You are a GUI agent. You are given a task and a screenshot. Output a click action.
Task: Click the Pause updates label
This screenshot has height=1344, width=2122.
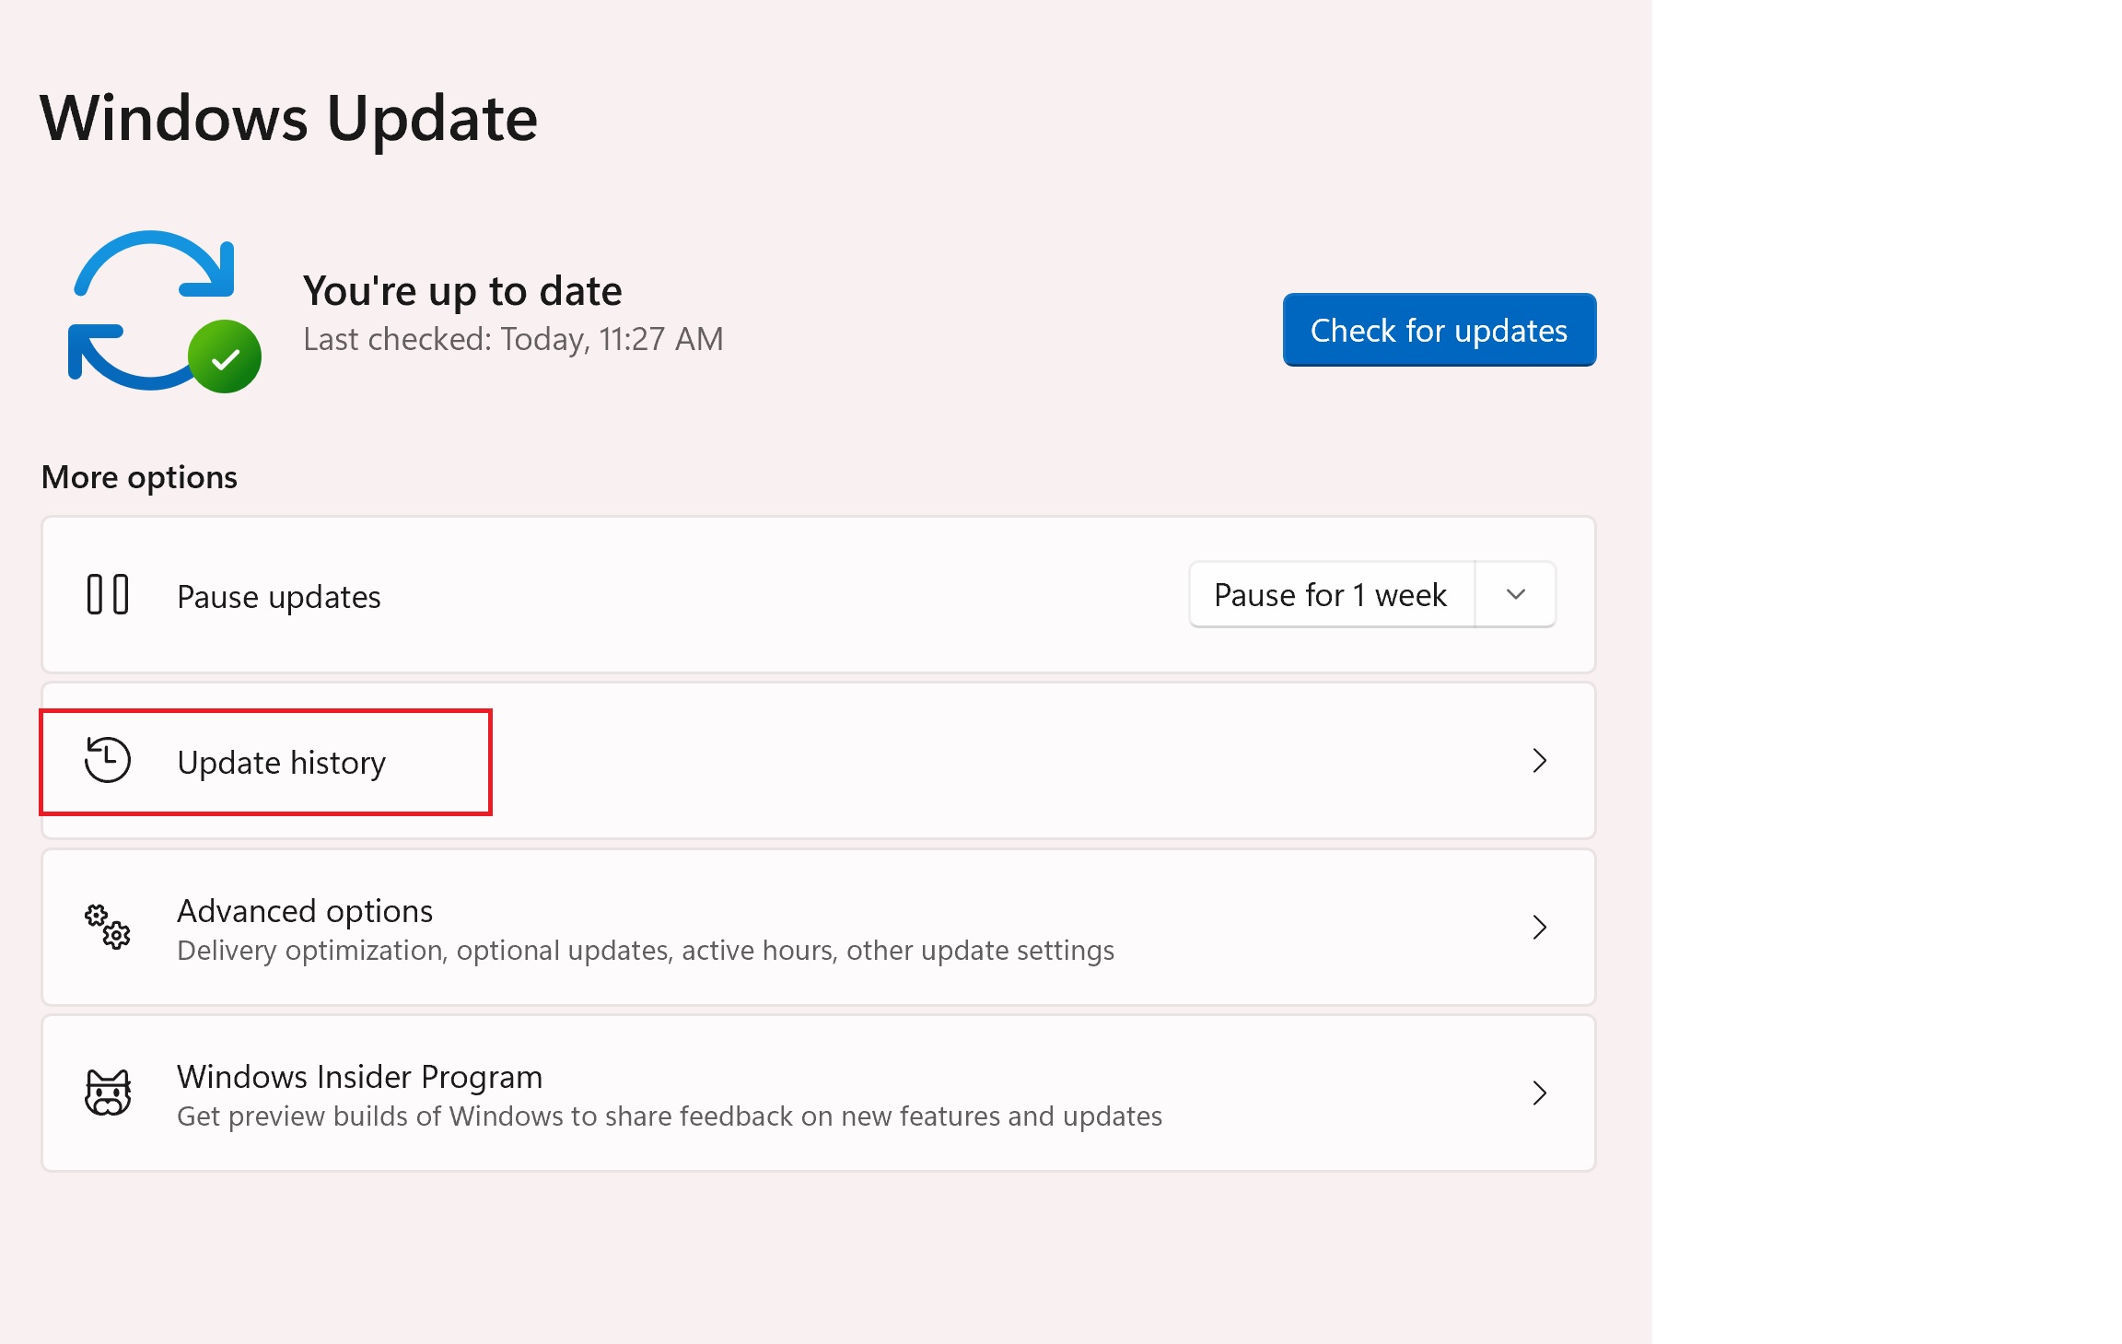tap(278, 597)
